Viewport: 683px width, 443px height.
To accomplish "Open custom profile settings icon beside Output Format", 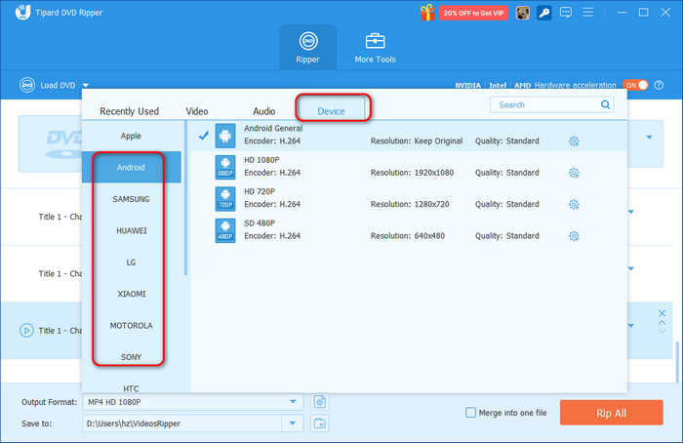I will pyautogui.click(x=320, y=402).
